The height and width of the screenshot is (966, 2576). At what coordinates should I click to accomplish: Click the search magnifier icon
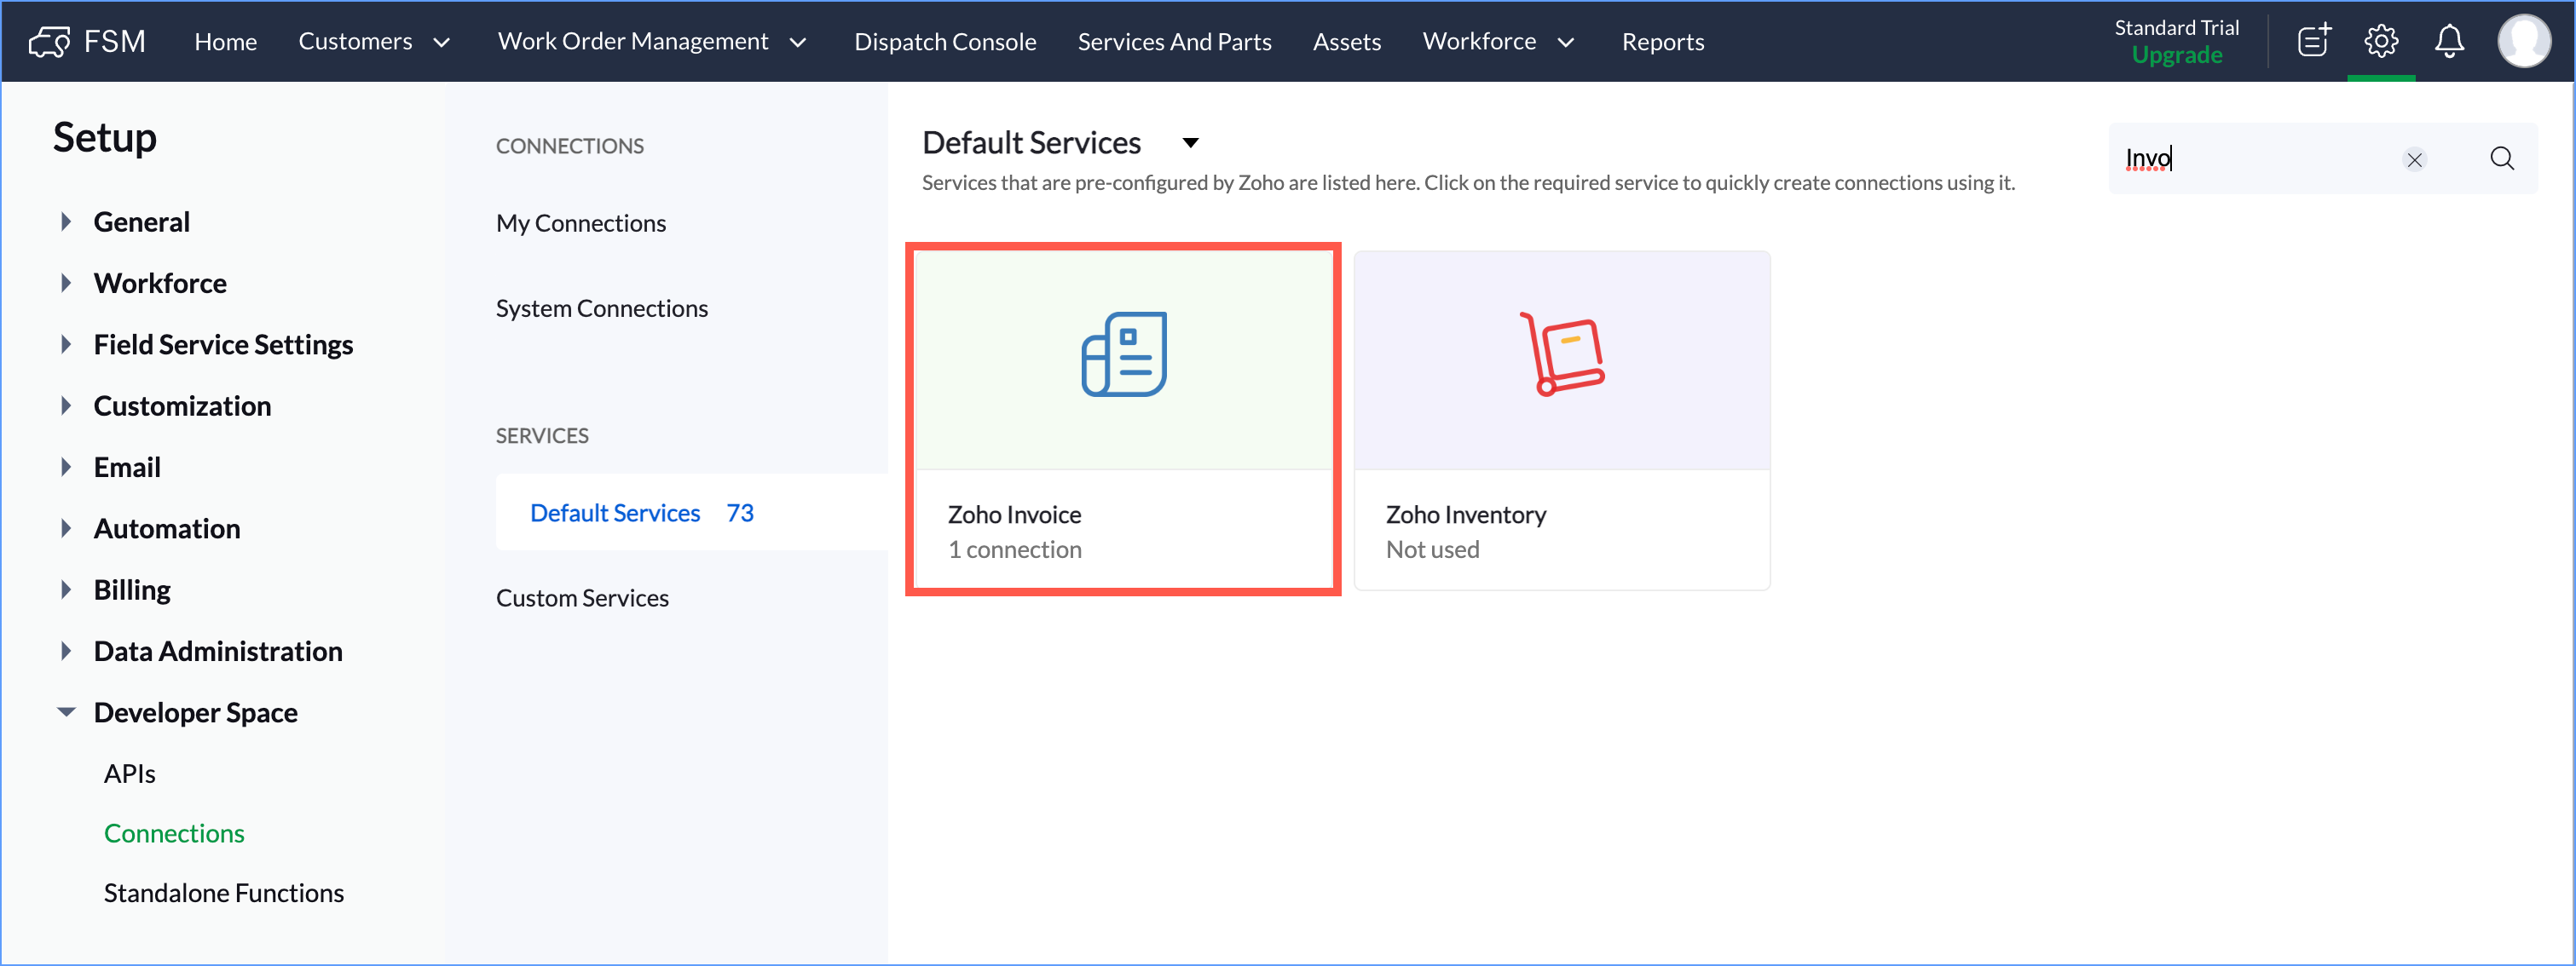[x=2501, y=158]
